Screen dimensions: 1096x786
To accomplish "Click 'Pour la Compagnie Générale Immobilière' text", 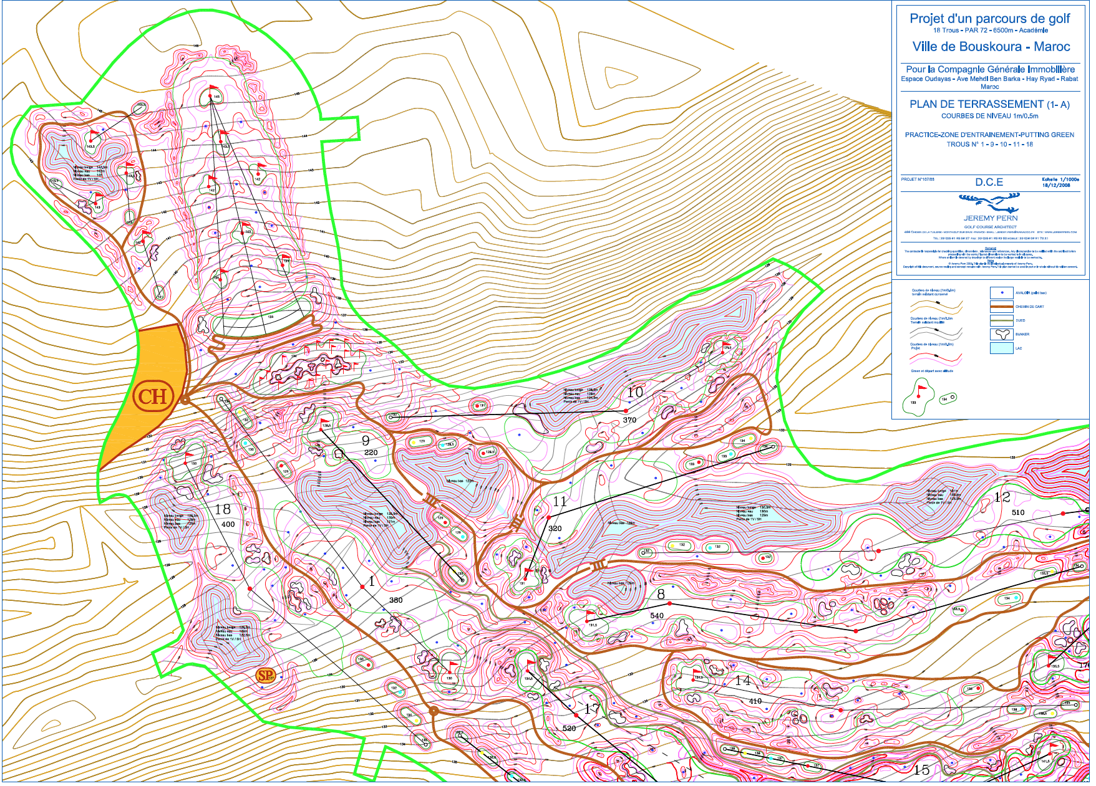I will pos(990,69).
